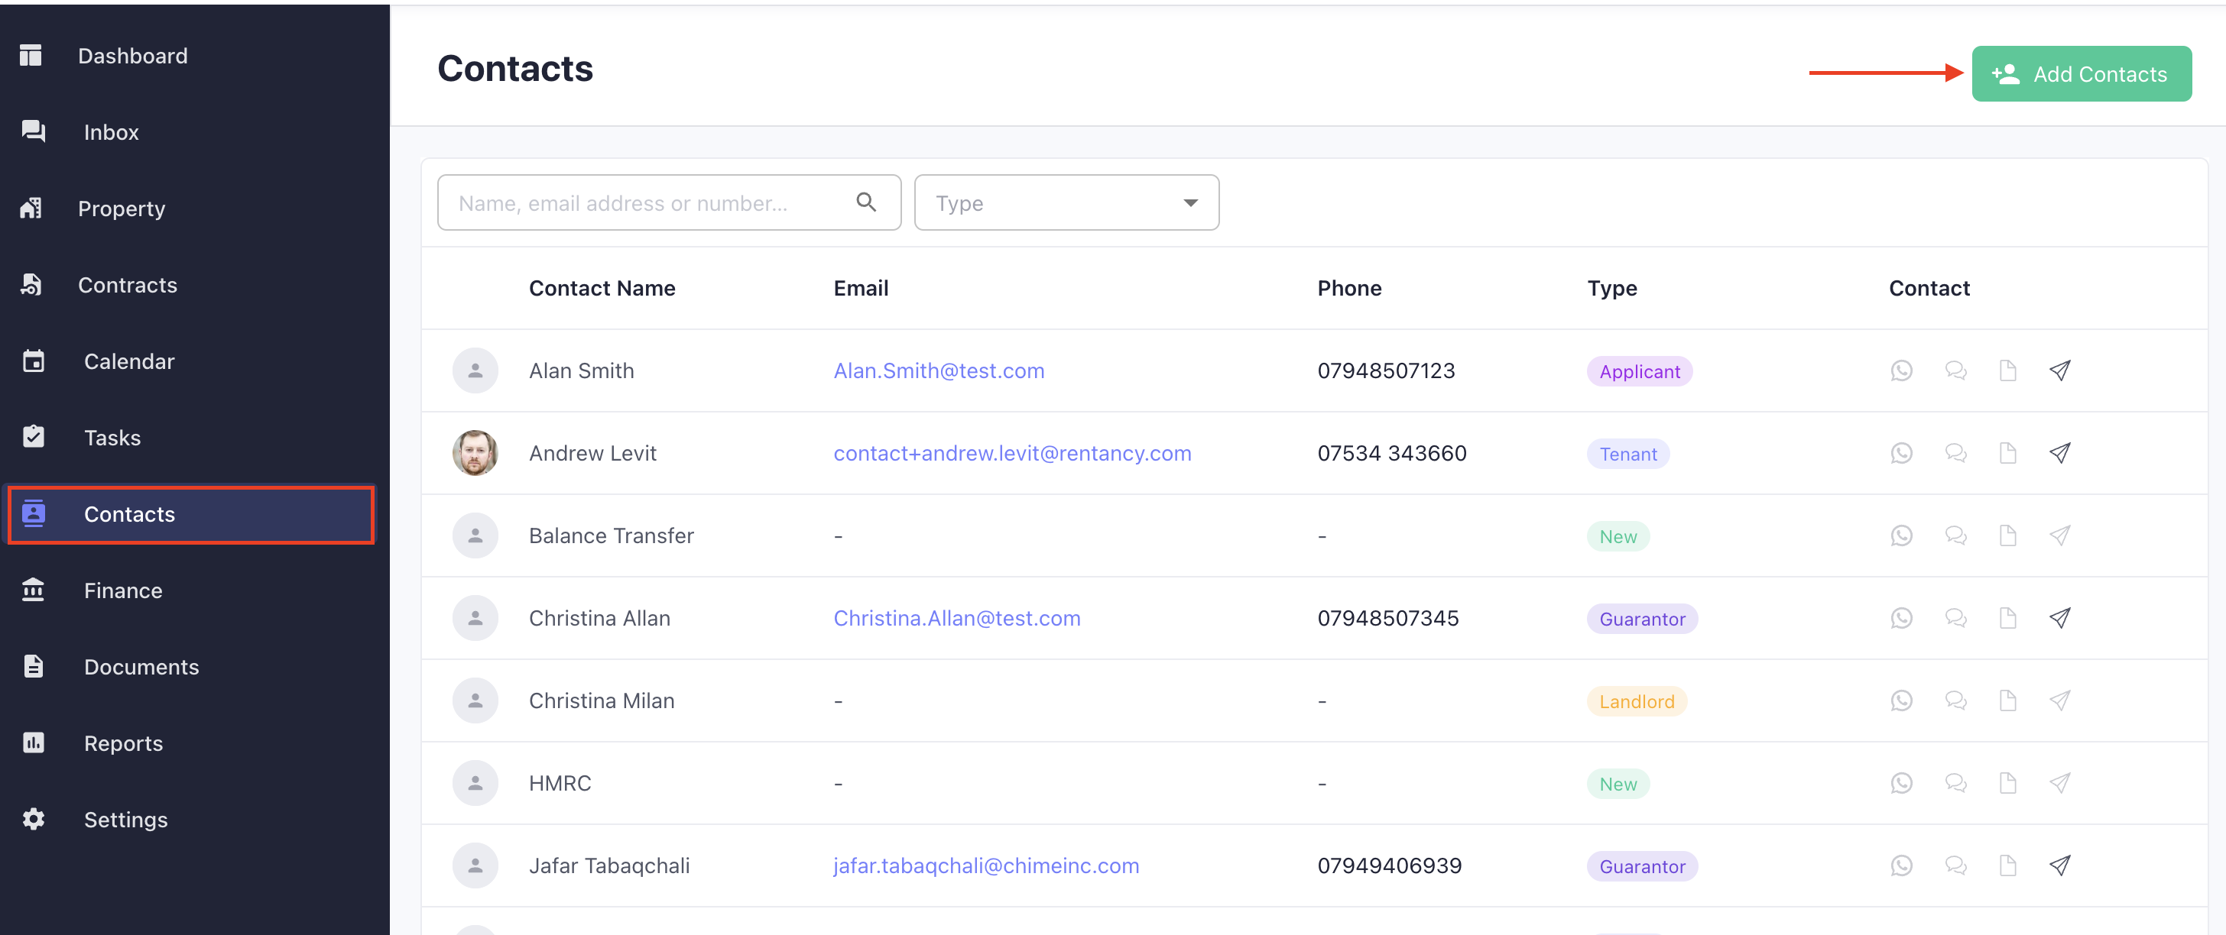The width and height of the screenshot is (2226, 935).
Task: Click chat bubble icon for Jafar Tabaqchali
Action: pyautogui.click(x=1955, y=865)
